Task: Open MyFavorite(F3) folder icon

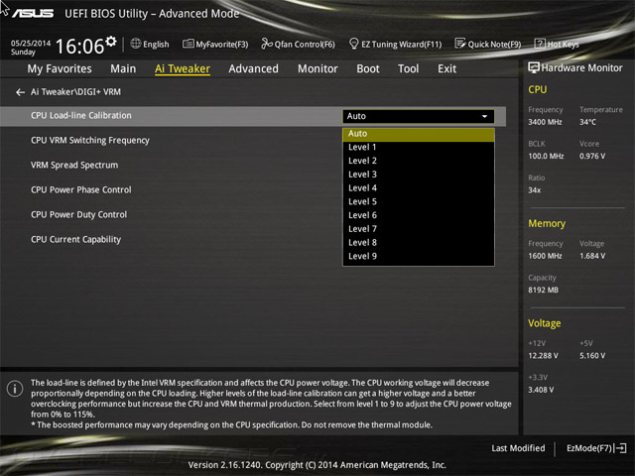Action: tap(188, 44)
